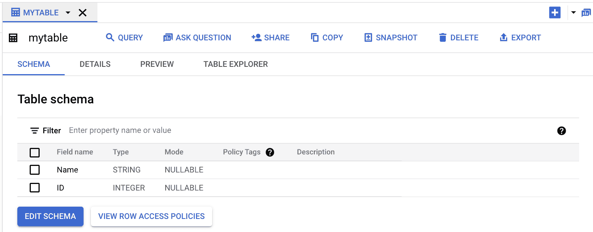Viewport: 593px width, 232px height.
Task: Switch to the Details tab
Action: [95, 64]
